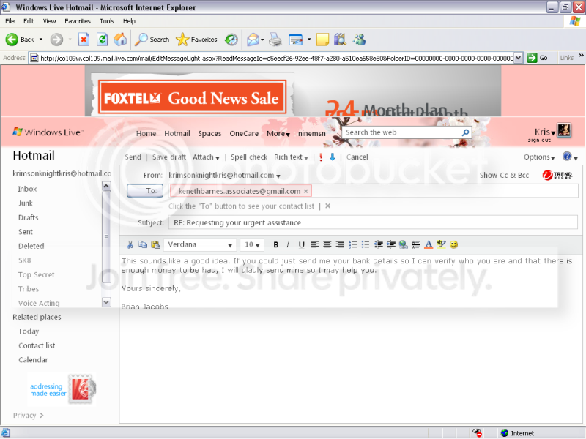Run Spell check on message
This screenshot has width=586, height=439.
click(x=249, y=157)
